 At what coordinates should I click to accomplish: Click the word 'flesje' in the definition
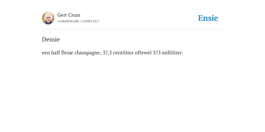tap(67, 53)
